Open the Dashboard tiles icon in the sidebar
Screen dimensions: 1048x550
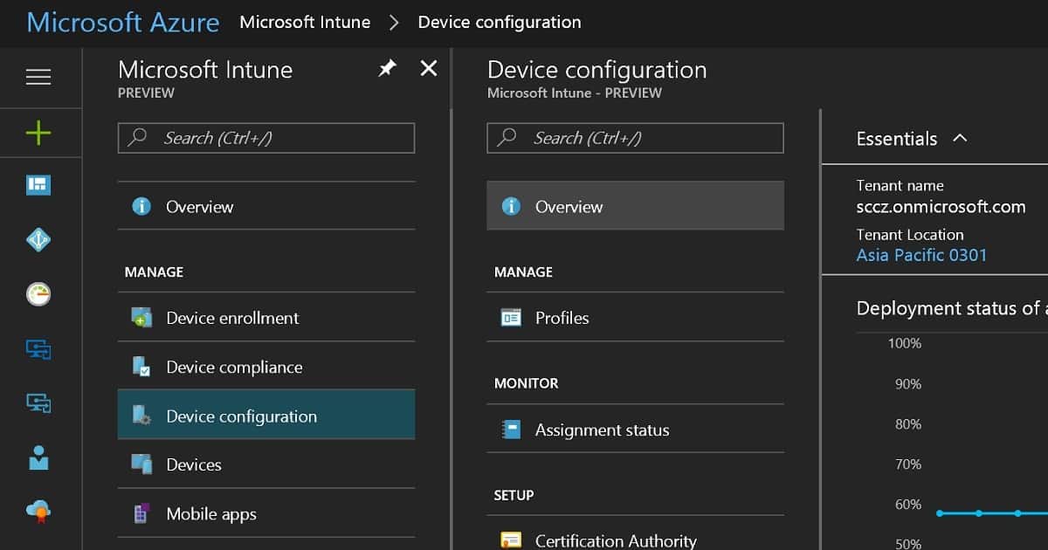pos(38,185)
